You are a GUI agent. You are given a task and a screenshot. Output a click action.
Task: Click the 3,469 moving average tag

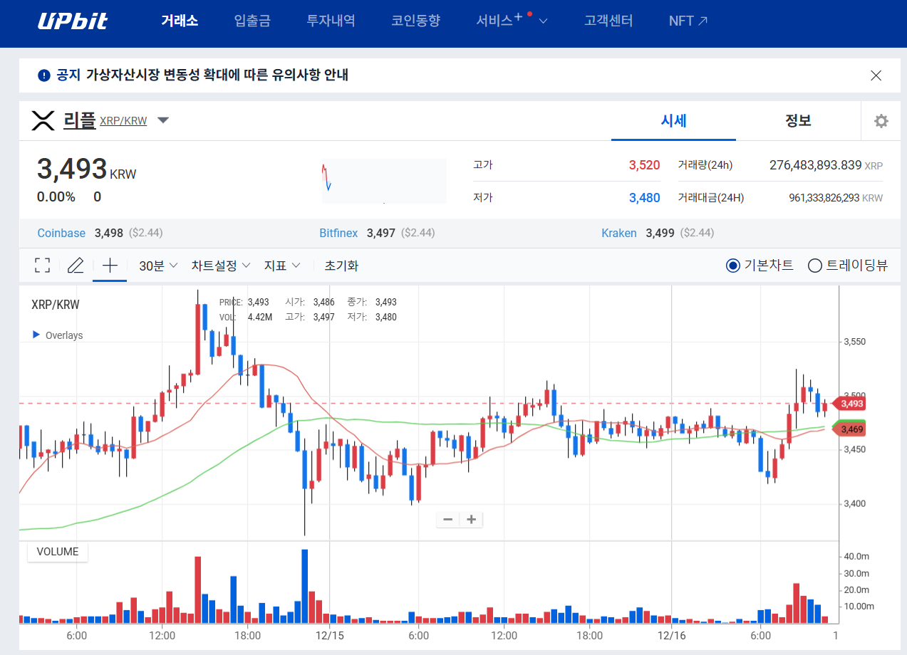coord(849,429)
